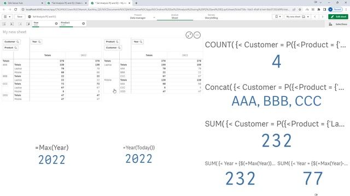Search Customer field in left pivot table
The width and height of the screenshot is (350, 196).
point(11,41)
